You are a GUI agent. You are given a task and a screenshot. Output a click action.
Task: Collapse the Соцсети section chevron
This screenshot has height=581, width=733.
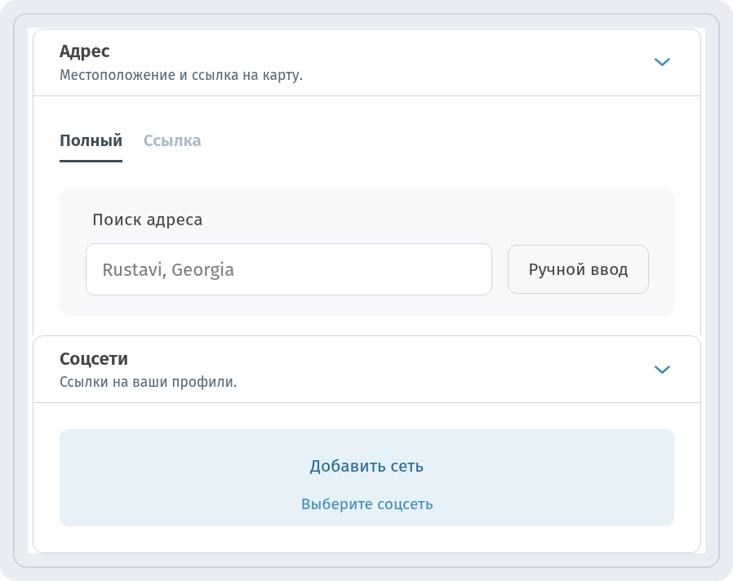[x=662, y=370]
